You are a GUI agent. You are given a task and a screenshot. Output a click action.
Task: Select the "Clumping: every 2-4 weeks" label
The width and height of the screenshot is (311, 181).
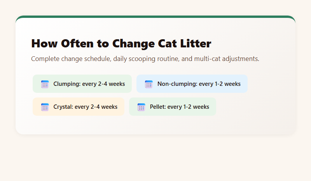pyautogui.click(x=89, y=84)
